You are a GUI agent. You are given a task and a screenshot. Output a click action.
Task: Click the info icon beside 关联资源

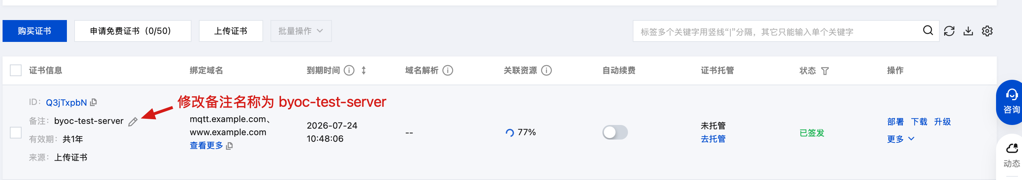[546, 70]
